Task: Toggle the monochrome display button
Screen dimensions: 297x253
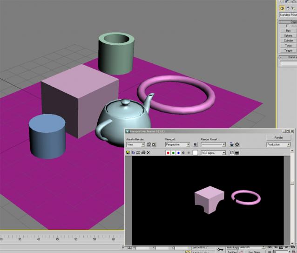Action: [189, 153]
